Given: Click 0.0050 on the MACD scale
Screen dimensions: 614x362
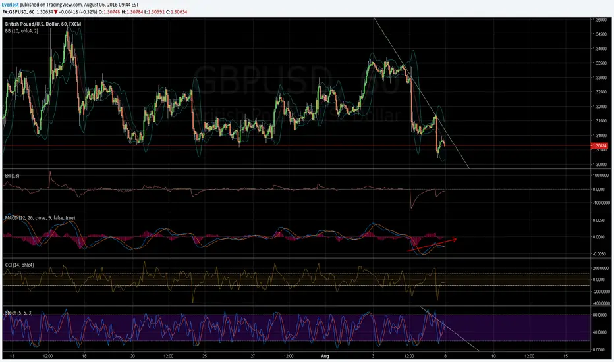Looking at the screenshot, I should pyautogui.click(x=599, y=220).
